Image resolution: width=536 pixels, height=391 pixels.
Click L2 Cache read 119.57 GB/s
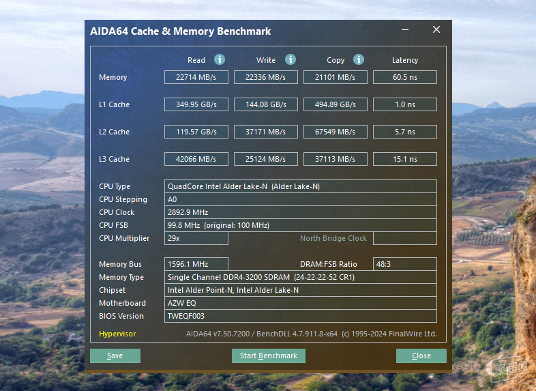tap(196, 132)
